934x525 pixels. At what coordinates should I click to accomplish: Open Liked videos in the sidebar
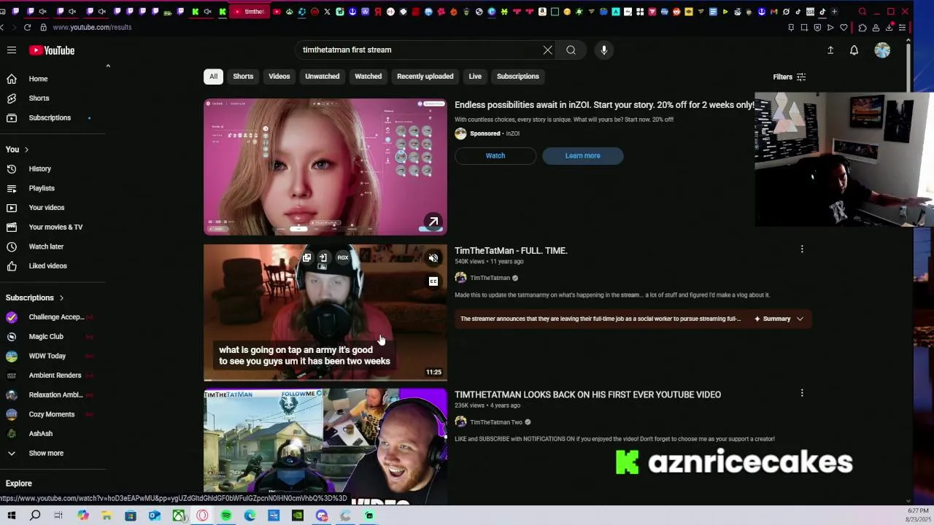(47, 265)
